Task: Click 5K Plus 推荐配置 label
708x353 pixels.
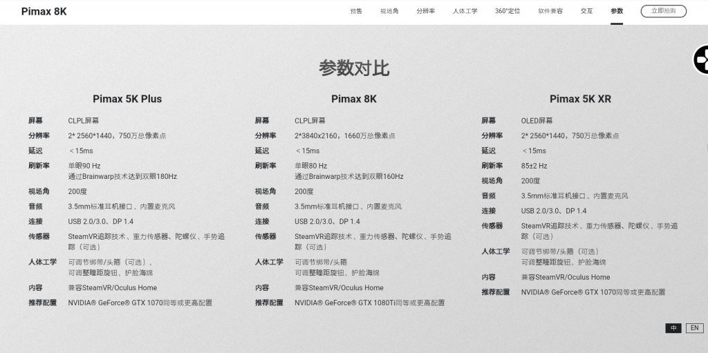Action: [x=42, y=303]
